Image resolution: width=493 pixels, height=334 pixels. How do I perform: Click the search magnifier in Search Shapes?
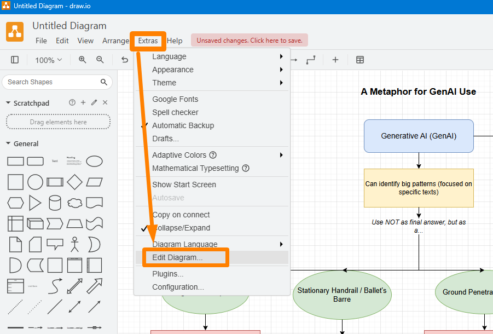pos(104,82)
